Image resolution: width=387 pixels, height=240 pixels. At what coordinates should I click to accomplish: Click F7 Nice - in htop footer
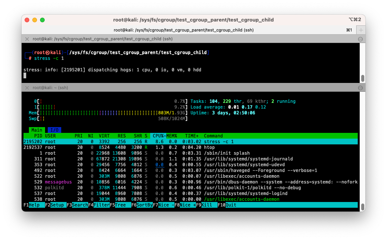point(163,205)
